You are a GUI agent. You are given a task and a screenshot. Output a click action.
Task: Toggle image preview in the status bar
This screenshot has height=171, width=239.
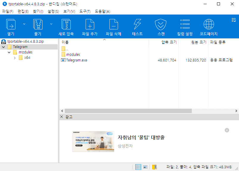[145, 167]
